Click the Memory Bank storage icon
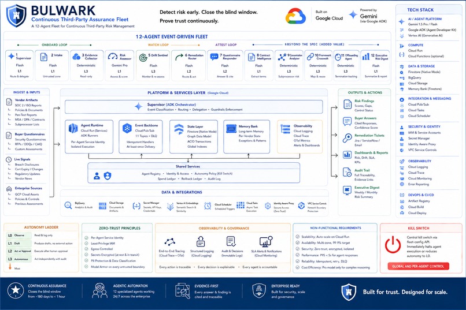This screenshot has height=310, width=466. coord(231,129)
